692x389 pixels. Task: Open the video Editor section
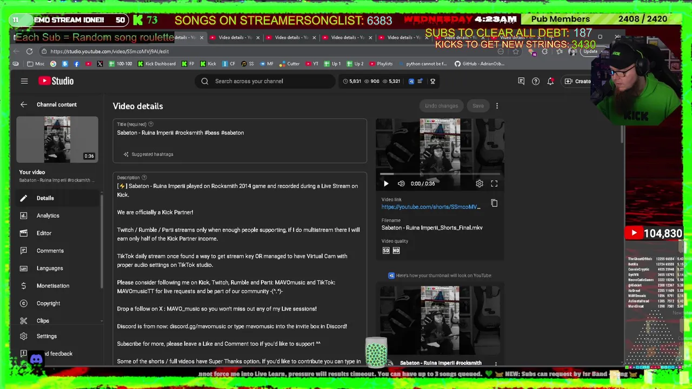[x=44, y=233]
